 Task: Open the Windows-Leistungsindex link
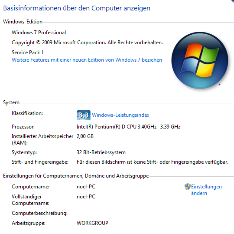click(120, 115)
